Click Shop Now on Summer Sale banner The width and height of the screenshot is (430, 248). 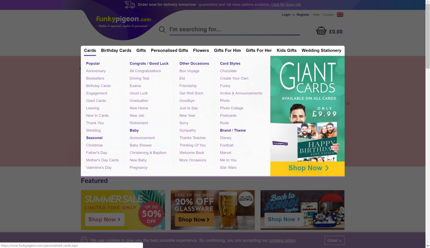click(x=104, y=220)
